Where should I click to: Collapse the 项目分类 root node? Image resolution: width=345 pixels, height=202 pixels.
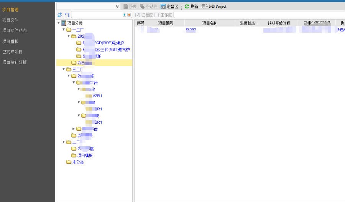tap(59, 23)
